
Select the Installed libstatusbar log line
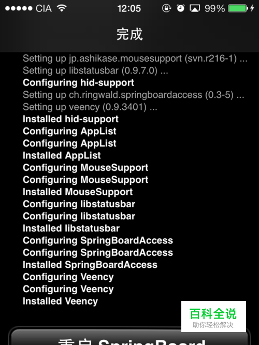(x=71, y=228)
